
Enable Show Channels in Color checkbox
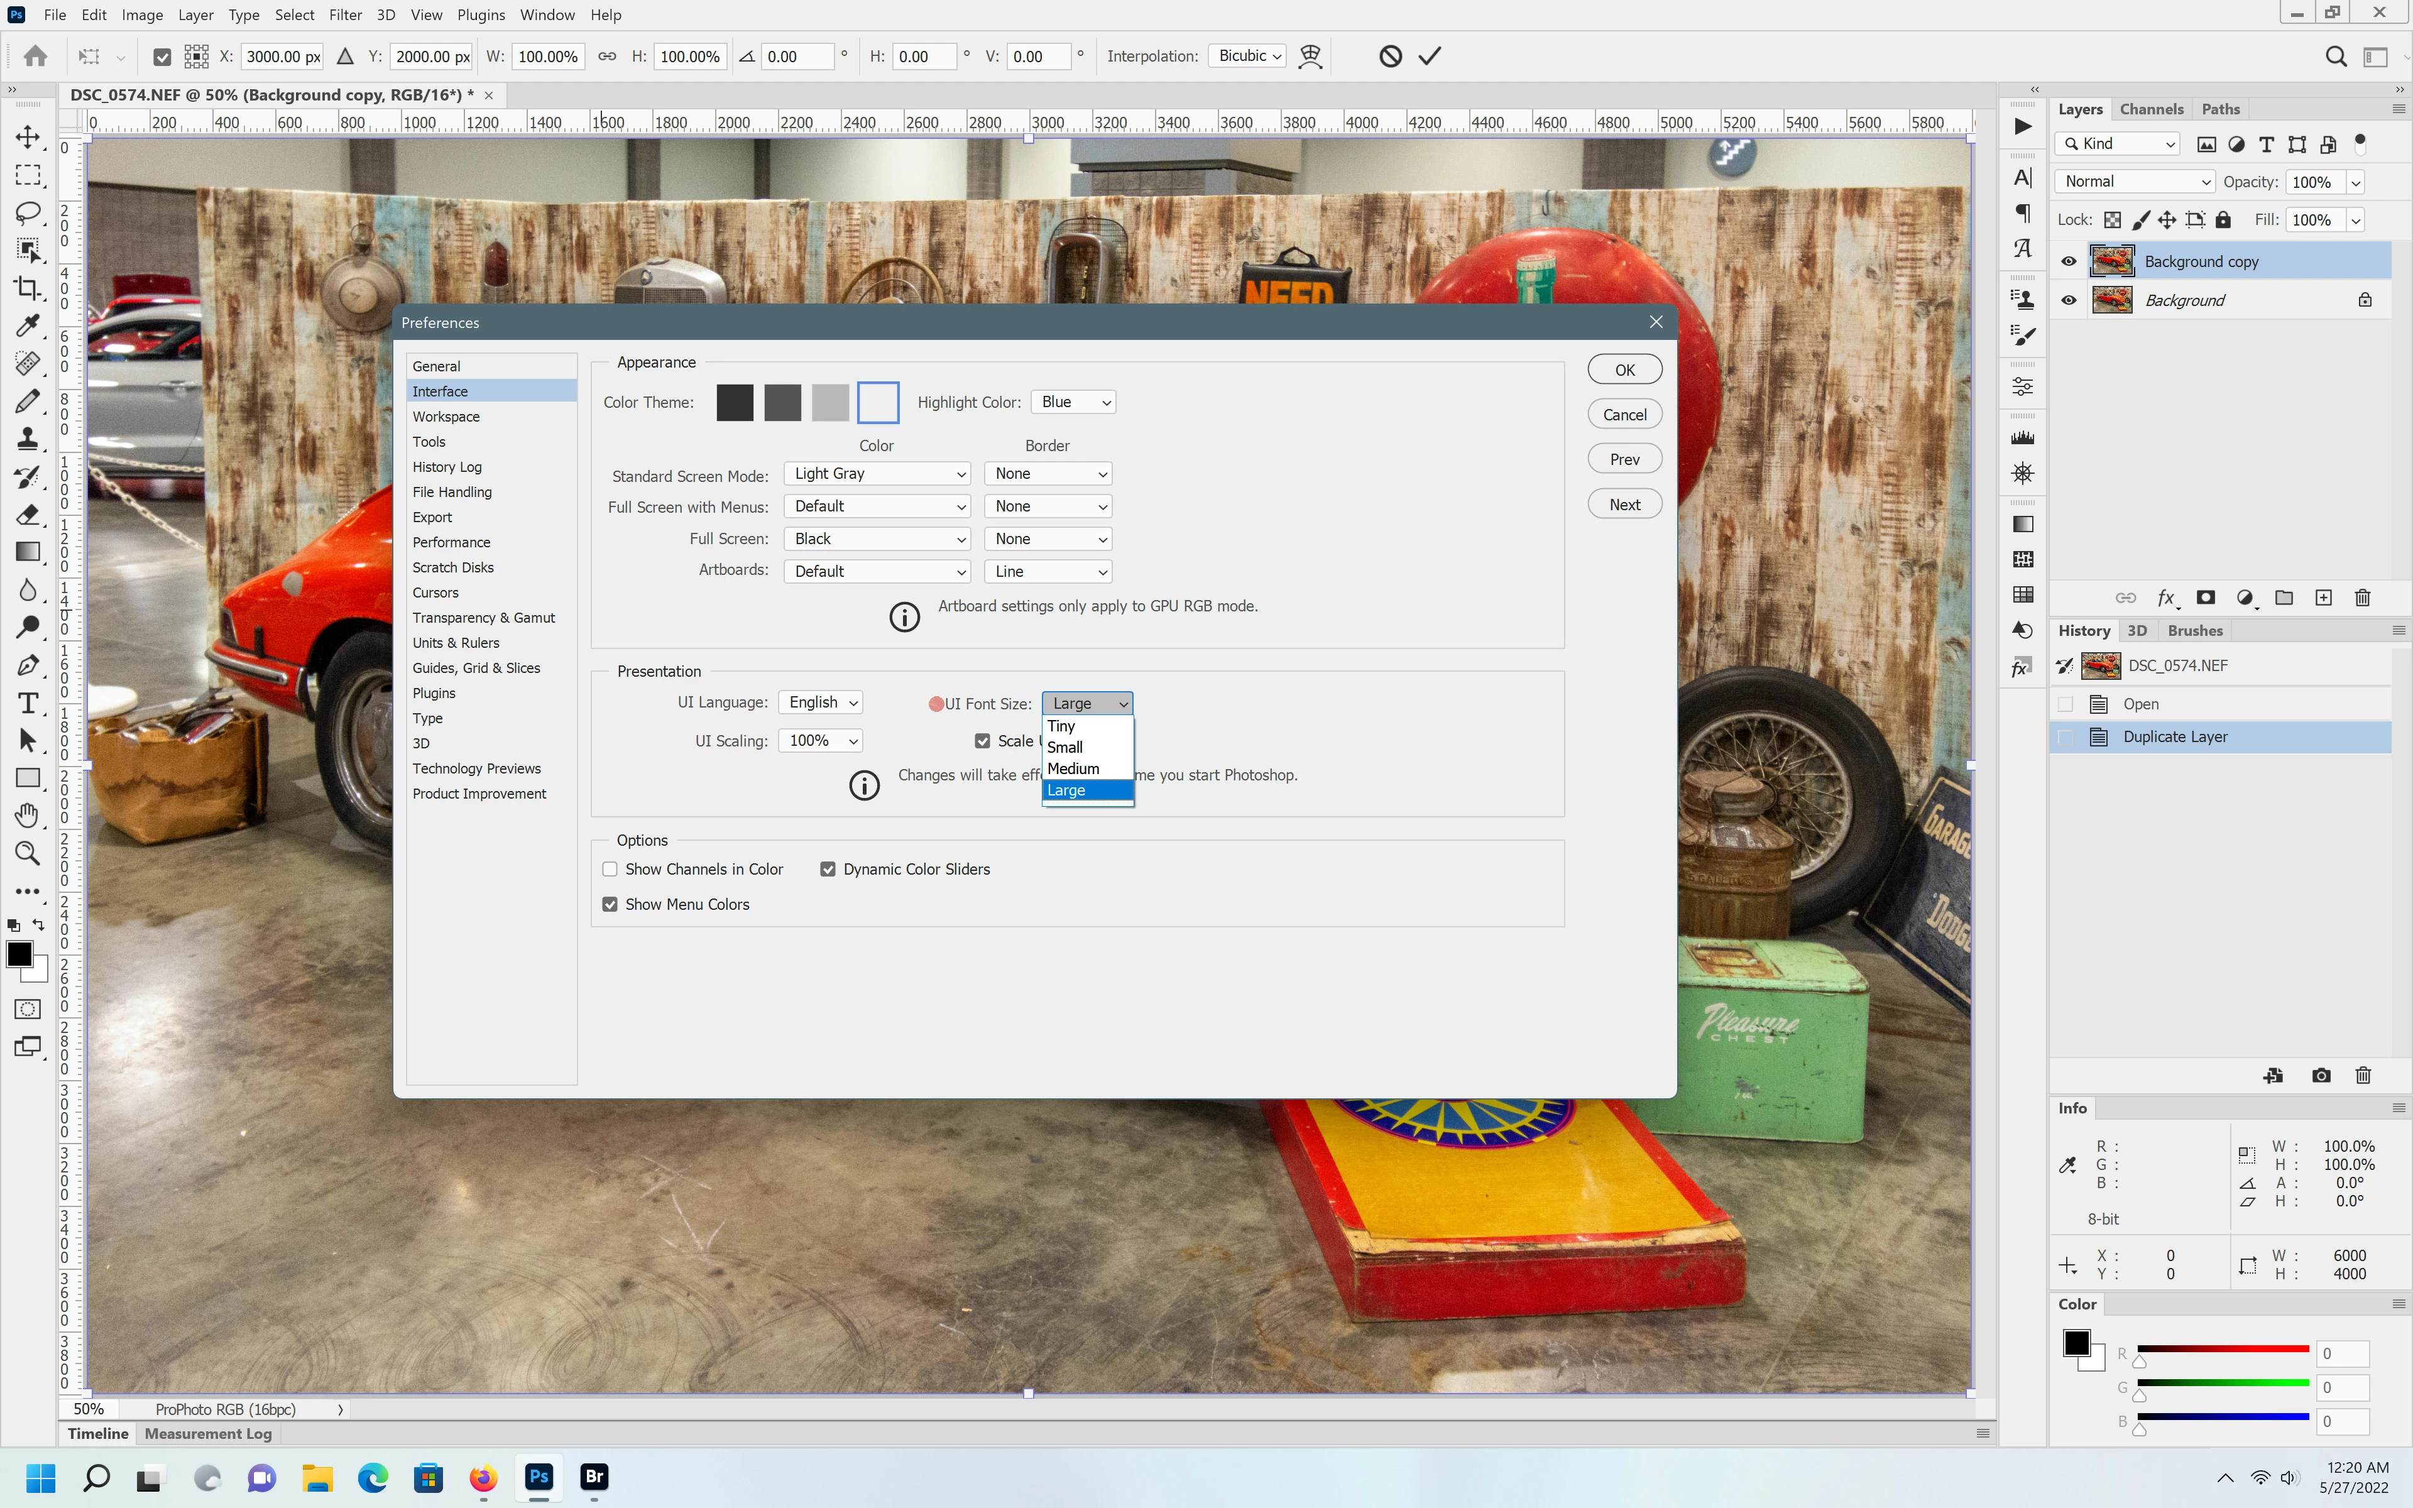(610, 870)
